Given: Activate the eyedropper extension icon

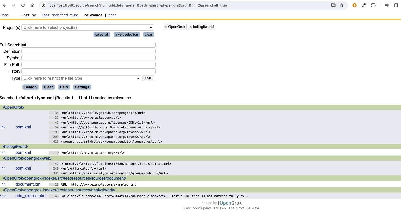Looking at the screenshot, I should 364,5.
